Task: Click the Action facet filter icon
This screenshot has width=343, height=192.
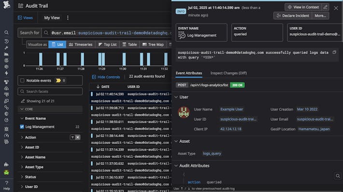Action: click(72, 137)
